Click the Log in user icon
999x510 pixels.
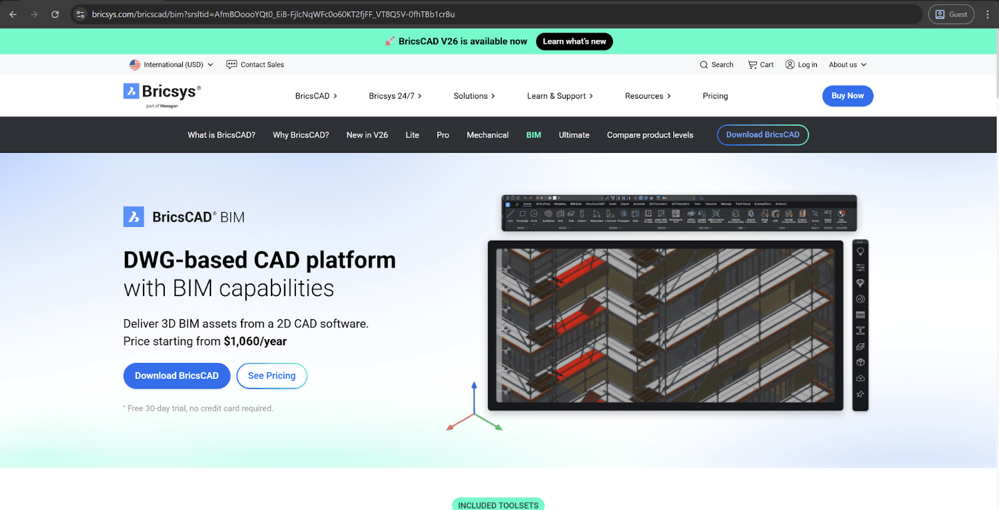pos(790,65)
